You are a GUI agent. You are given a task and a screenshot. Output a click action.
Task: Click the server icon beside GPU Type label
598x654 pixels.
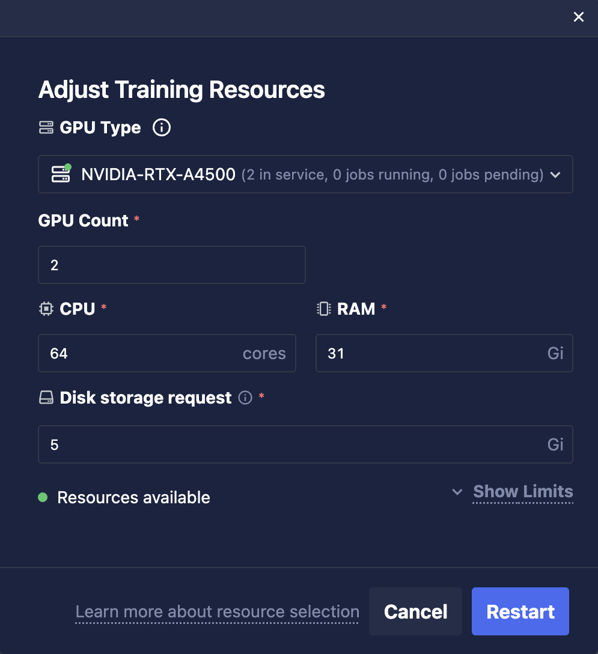click(x=46, y=127)
